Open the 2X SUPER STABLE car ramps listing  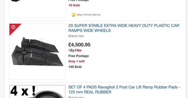124,28
